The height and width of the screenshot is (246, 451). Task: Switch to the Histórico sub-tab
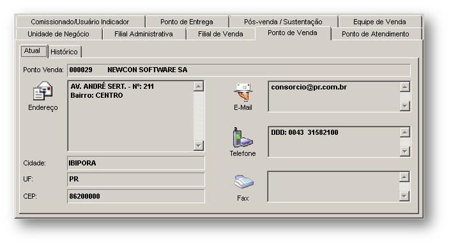click(x=64, y=52)
